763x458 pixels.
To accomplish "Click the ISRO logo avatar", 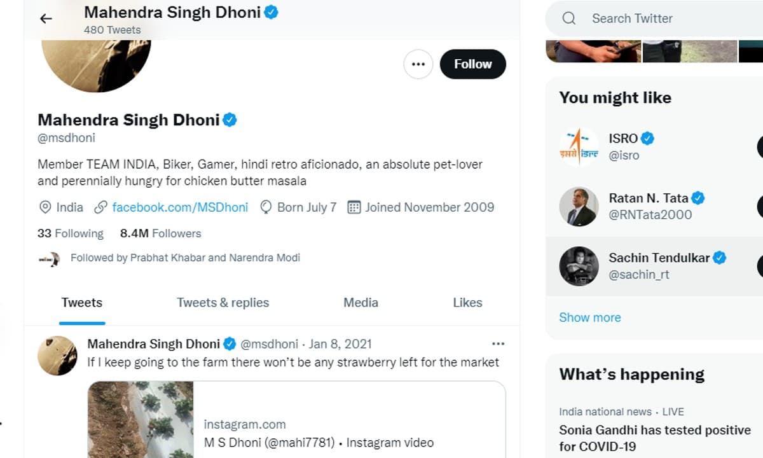I will tap(579, 147).
